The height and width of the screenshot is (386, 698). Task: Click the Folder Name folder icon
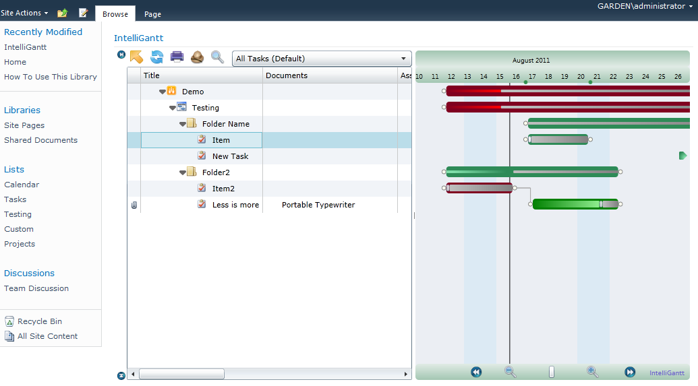[192, 123]
